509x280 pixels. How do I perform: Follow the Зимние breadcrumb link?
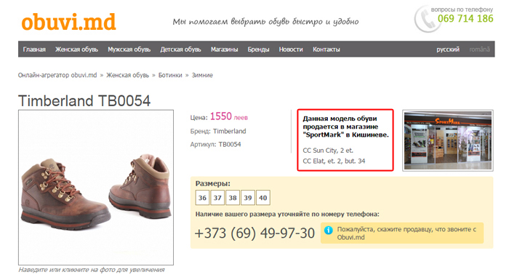(x=202, y=75)
